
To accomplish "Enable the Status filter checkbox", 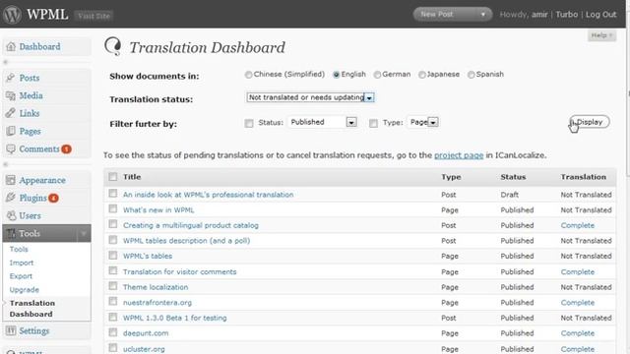I will (249, 123).
